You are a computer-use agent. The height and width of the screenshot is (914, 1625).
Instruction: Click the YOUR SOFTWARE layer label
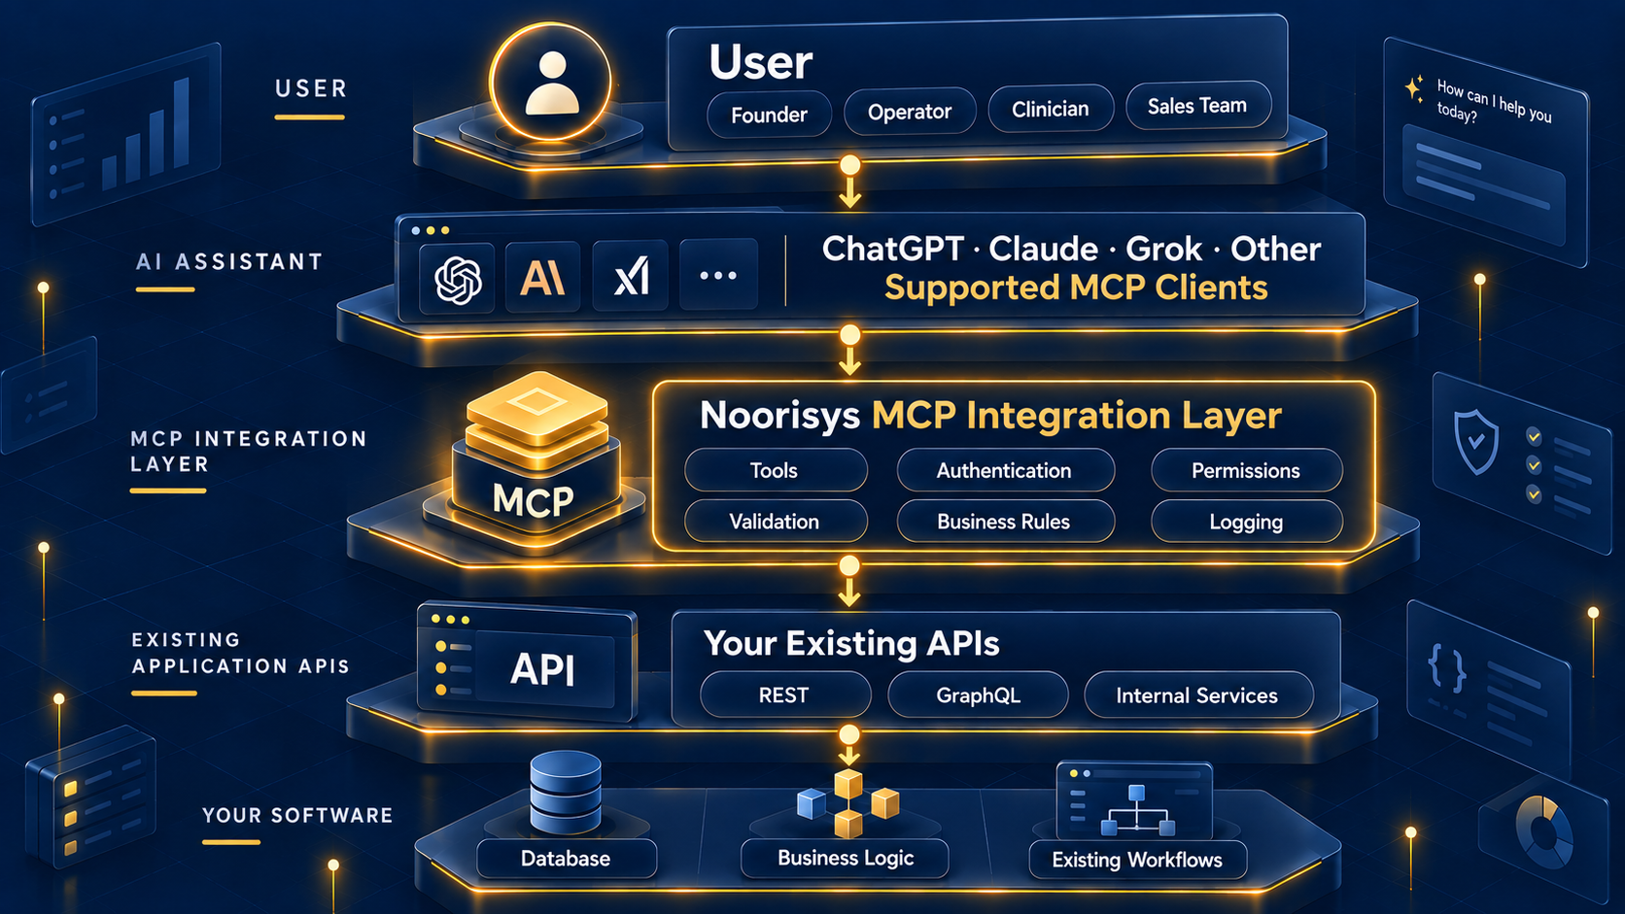pos(297,815)
